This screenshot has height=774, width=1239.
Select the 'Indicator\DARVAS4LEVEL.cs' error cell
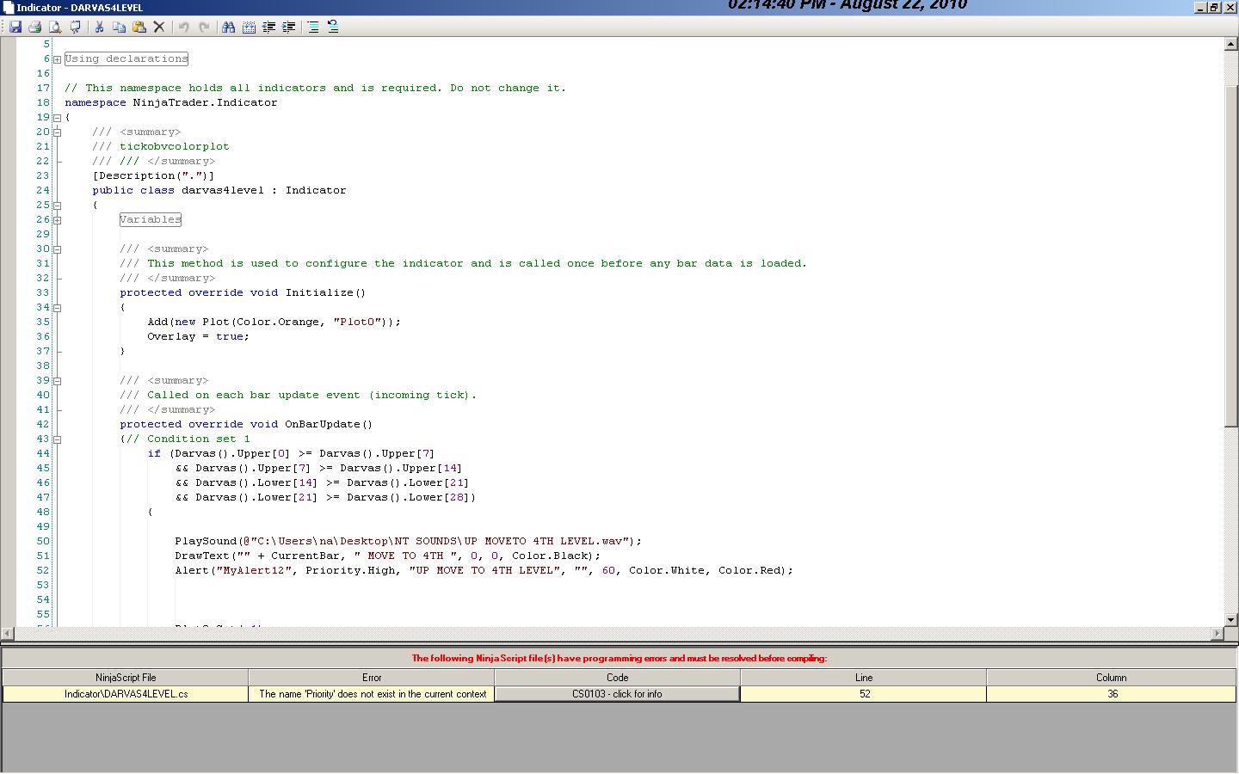(126, 694)
